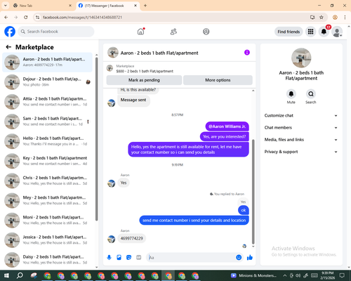Open the Chrome three-dot menu
351x281 pixels.
click(345, 17)
